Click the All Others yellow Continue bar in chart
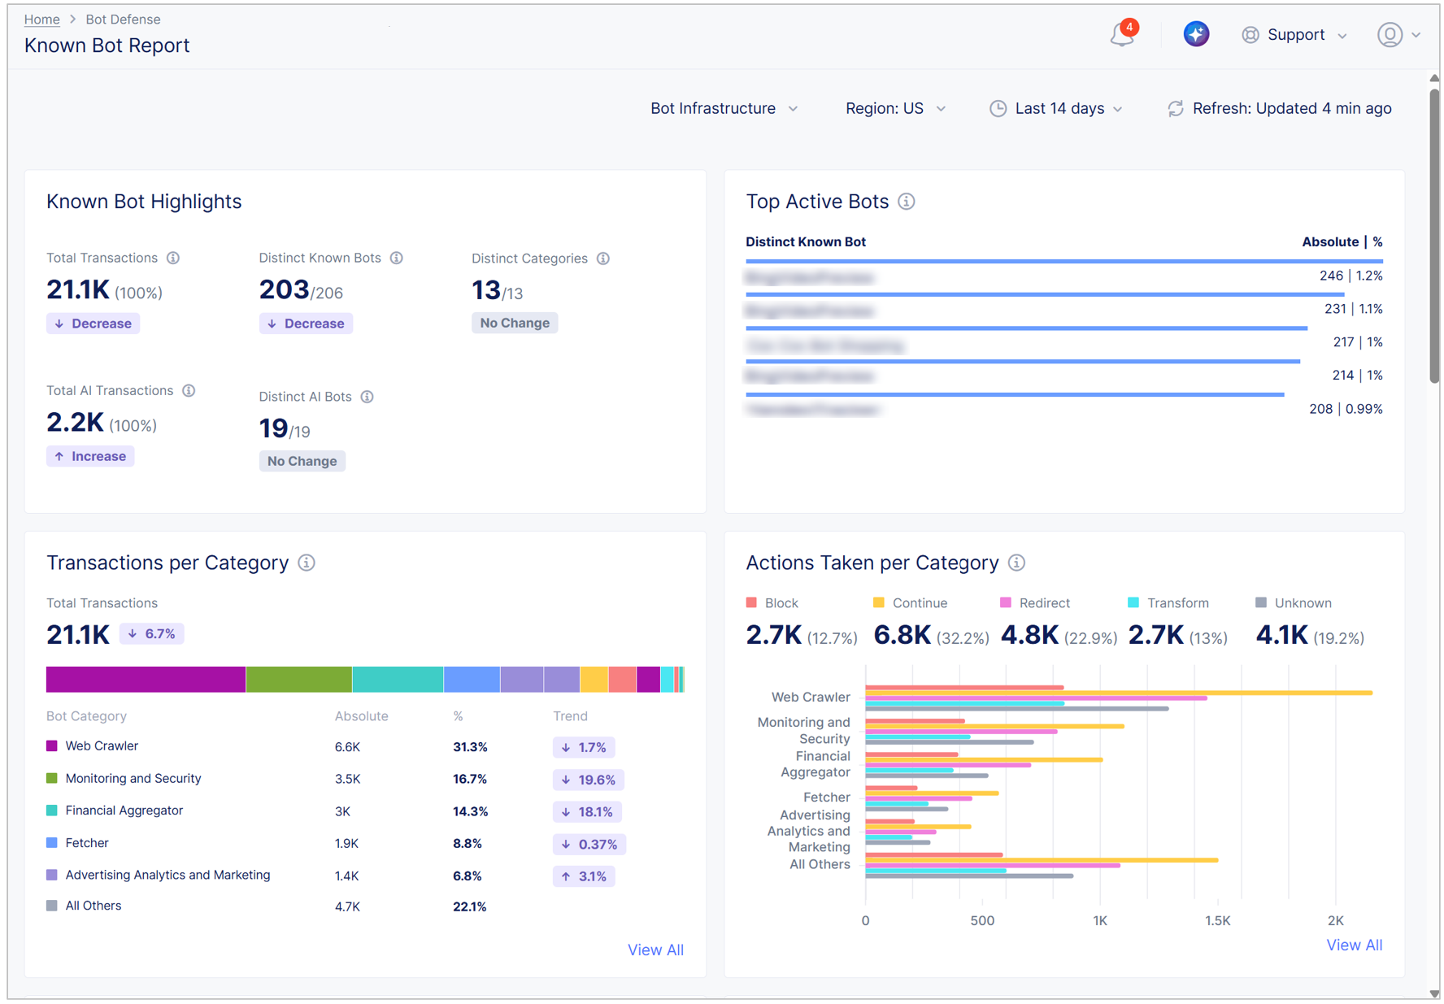1444x1004 pixels. tap(1042, 860)
